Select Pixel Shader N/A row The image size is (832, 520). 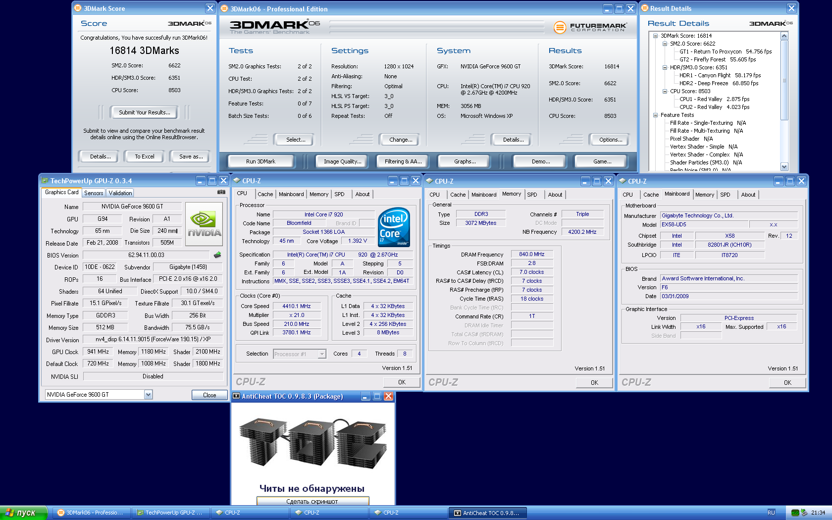click(x=691, y=139)
